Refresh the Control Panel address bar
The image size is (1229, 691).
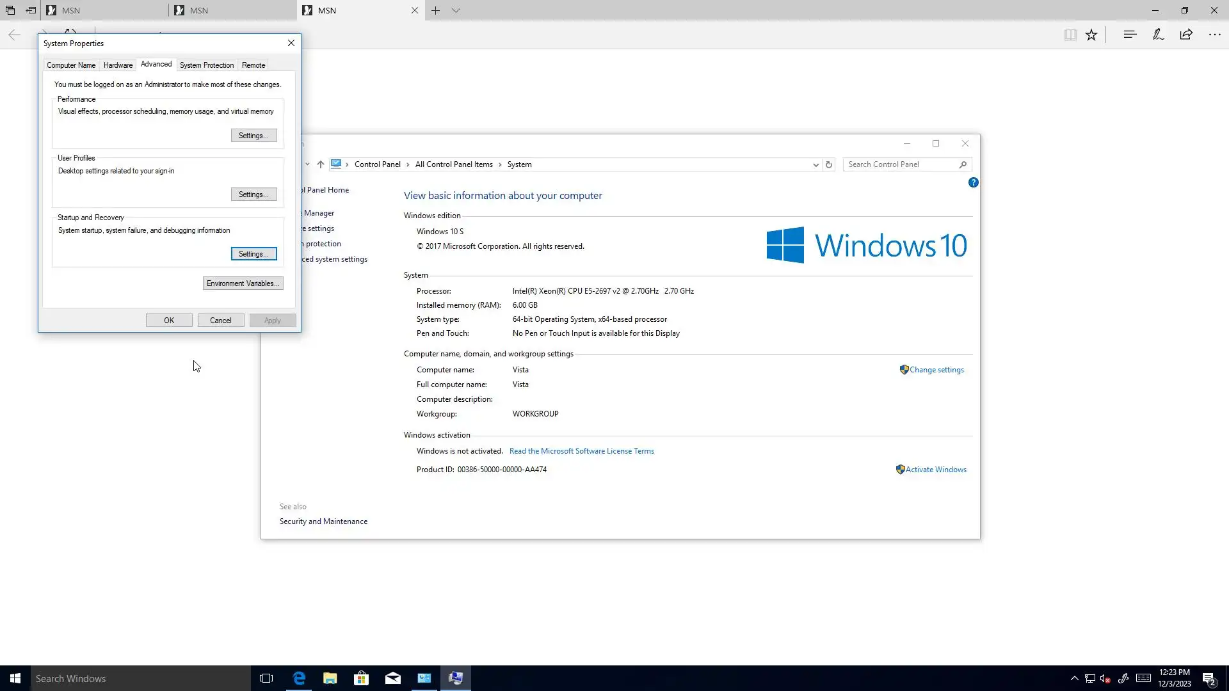click(x=829, y=164)
